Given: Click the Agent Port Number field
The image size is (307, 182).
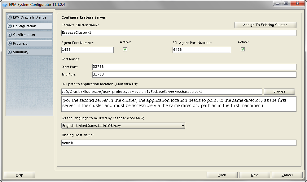Looking at the screenshot, I should (x=87, y=50).
